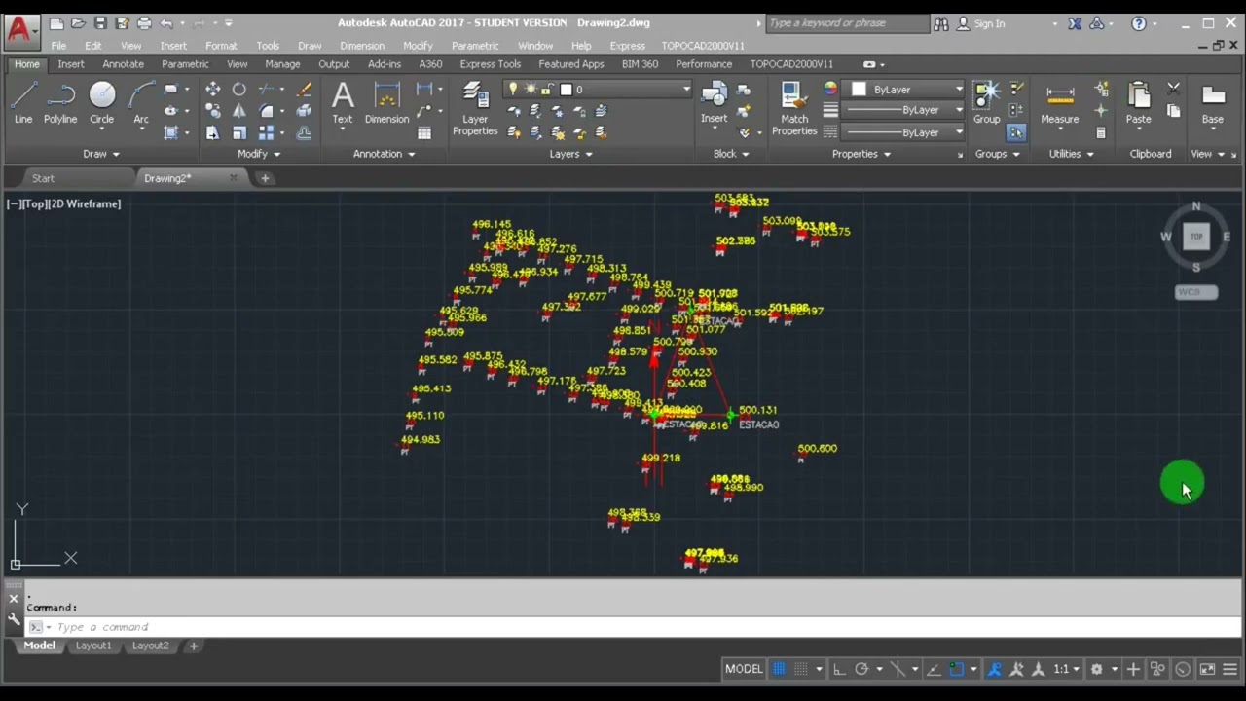This screenshot has height=701, width=1246.
Task: Select the Dimension tool
Action: pyautogui.click(x=386, y=103)
